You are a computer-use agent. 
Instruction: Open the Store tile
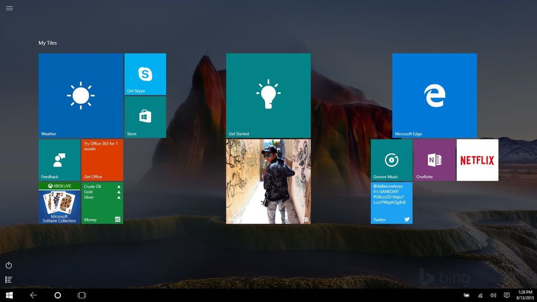pyautogui.click(x=145, y=116)
